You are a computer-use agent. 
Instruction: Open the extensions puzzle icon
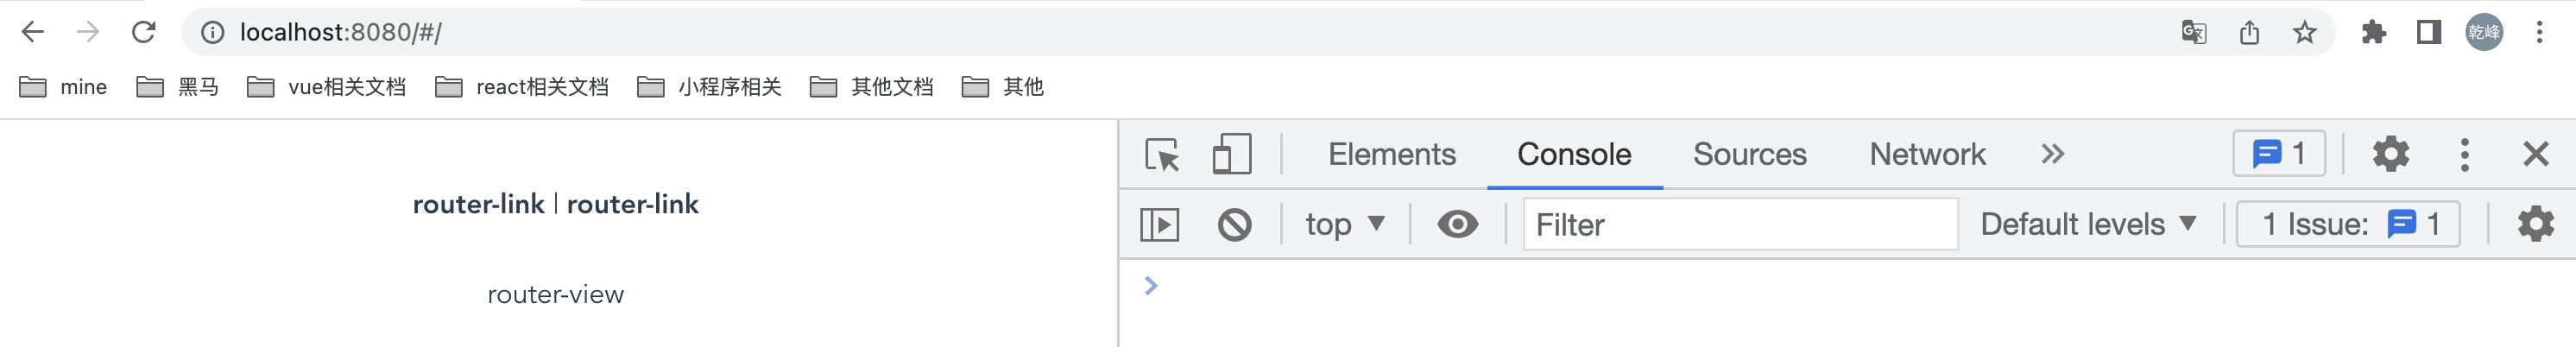tap(2373, 33)
